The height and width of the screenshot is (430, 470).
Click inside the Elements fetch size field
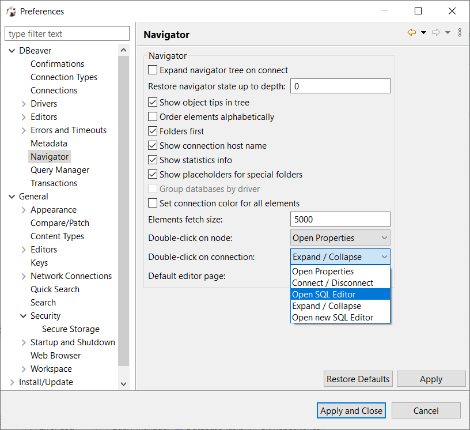coord(340,219)
